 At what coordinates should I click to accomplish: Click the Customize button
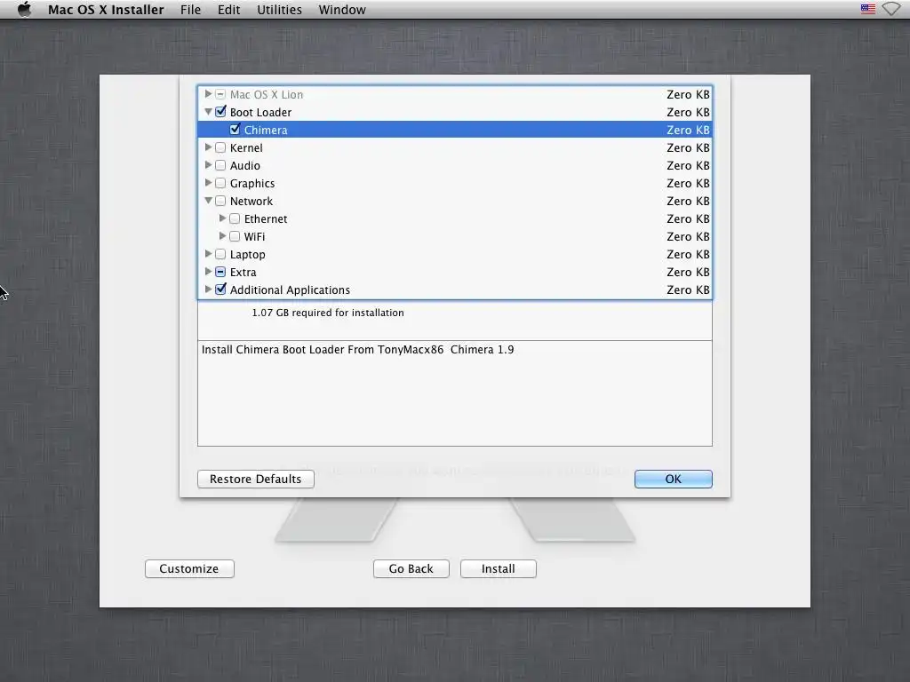[x=189, y=569]
